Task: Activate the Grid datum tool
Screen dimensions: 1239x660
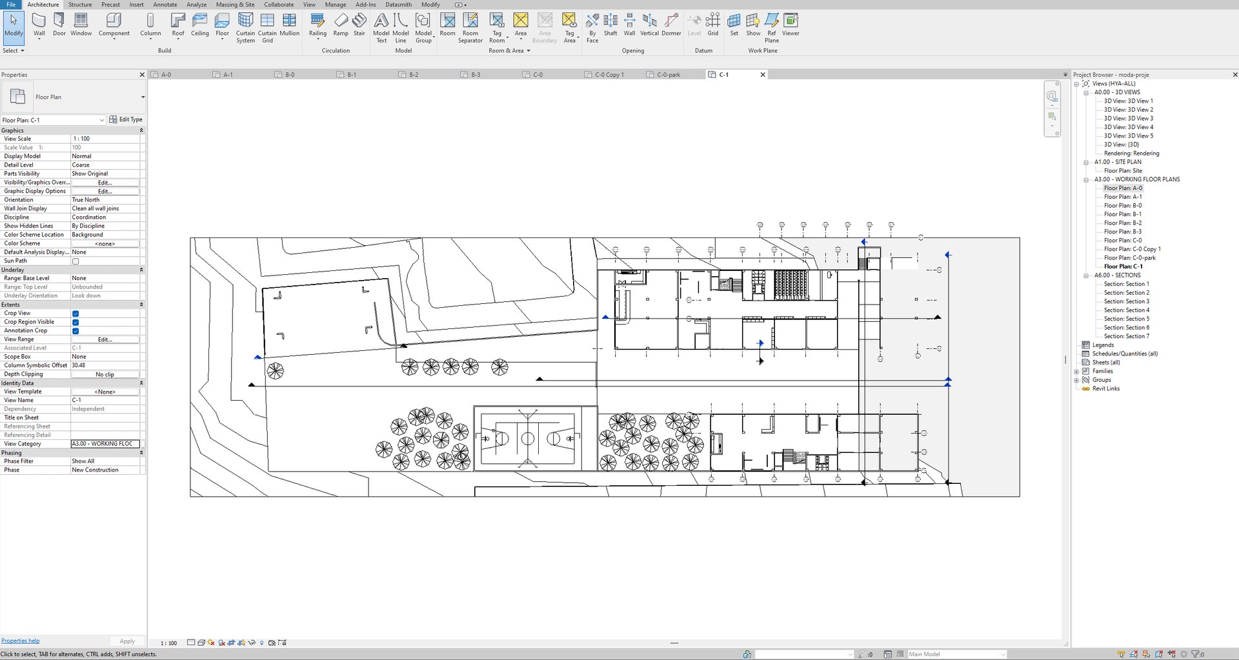Action: 712,25
